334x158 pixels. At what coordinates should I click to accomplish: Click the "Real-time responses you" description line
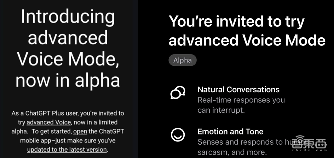click(241, 100)
